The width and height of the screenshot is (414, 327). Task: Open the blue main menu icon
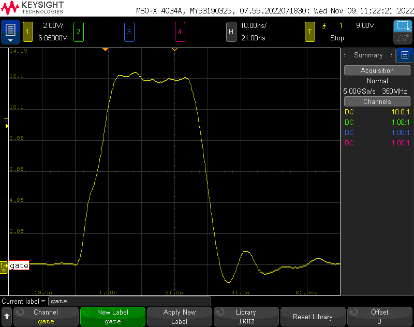(10, 32)
